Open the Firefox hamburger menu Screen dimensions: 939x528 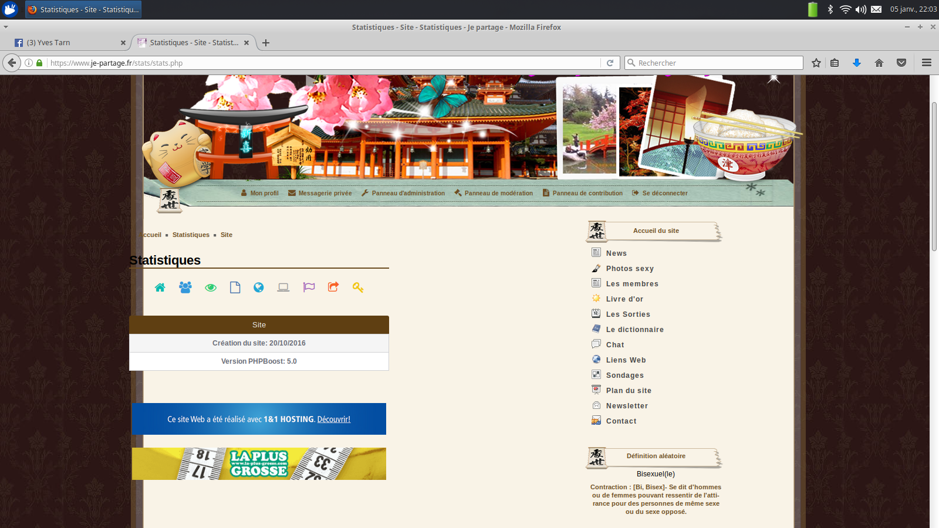[927, 63]
